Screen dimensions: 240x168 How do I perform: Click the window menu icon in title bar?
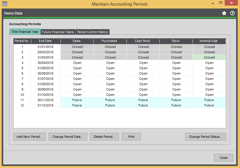pyautogui.click(x=5, y=4)
